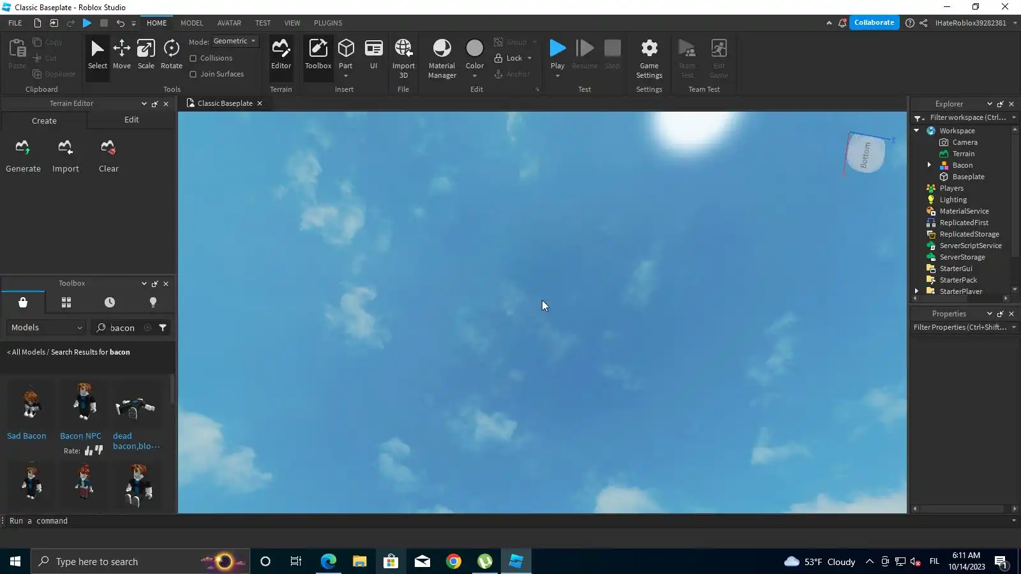The height and width of the screenshot is (574, 1021).
Task: Click Import in Terrain Editor
Action: point(66,156)
